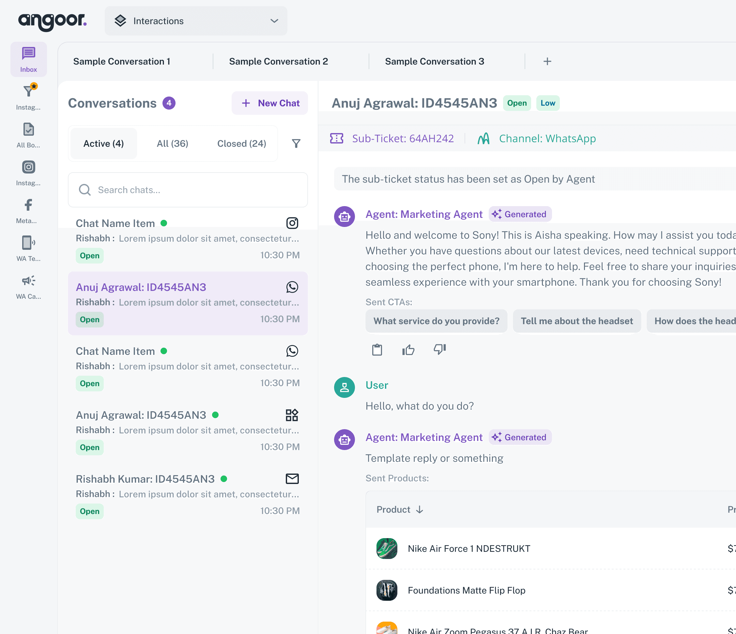The image size is (736, 634).
Task: Click Nike Air Force 1 NDESTRUKT thumbnail
Action: click(x=387, y=549)
